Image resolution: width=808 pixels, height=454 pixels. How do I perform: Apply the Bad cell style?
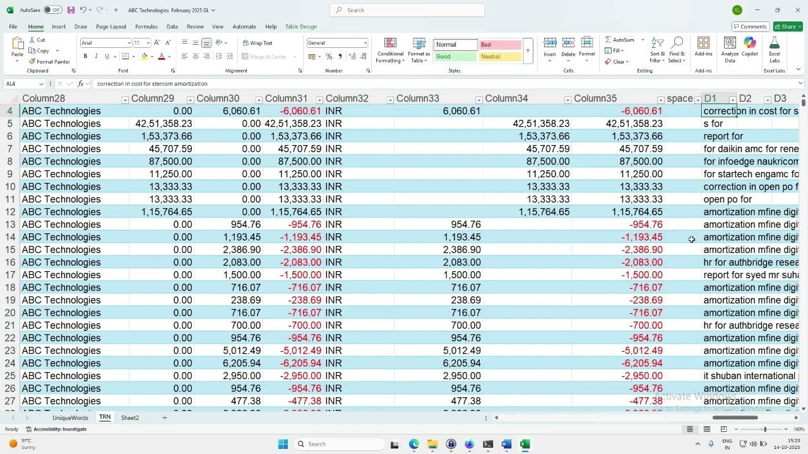coord(500,45)
